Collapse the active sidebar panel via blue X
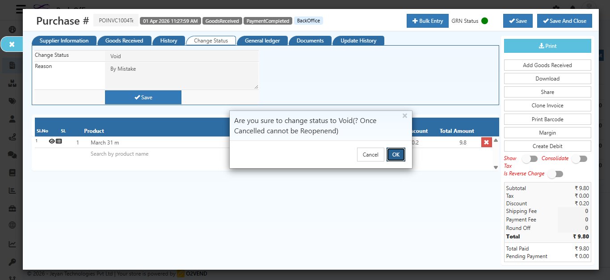Image resolution: width=610 pixels, height=280 pixels. pos(12,44)
